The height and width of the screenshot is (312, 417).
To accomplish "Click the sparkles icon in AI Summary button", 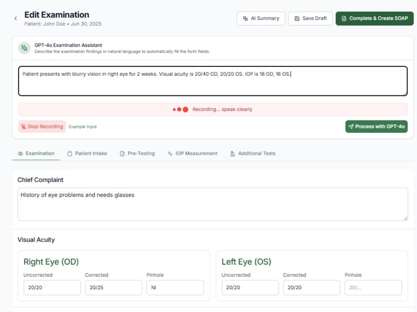I will coord(245,19).
